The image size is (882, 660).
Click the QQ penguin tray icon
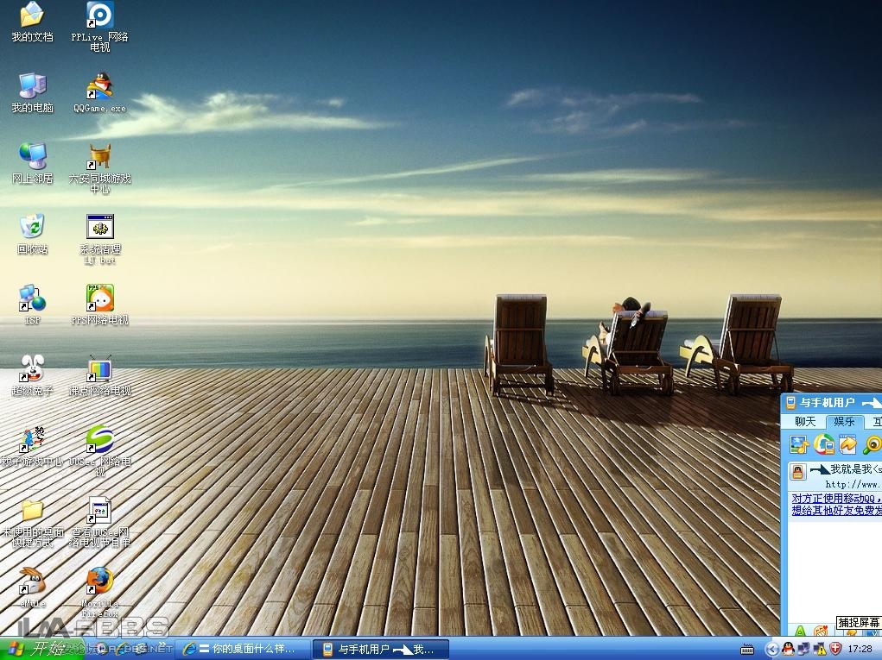coord(788,649)
